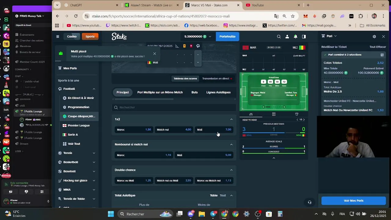
Task: Switch to the Principal markets tab
Action: 122,92
